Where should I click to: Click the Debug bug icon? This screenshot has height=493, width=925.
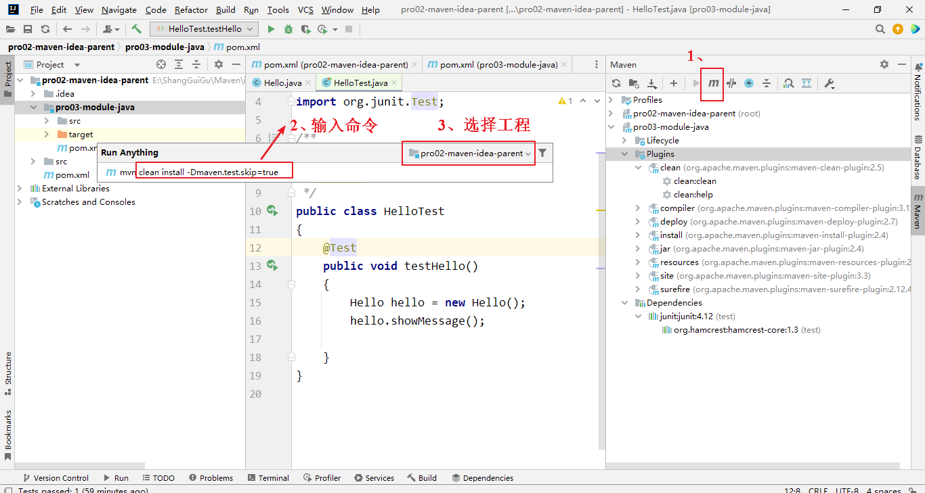click(x=288, y=29)
